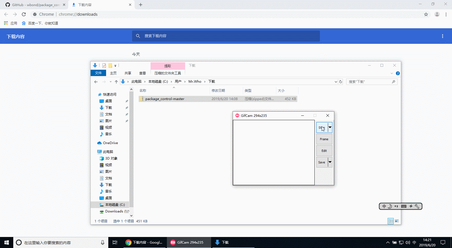452x248 pixels.
Task: Go back using Explorer's back arrow
Action: coord(96,82)
